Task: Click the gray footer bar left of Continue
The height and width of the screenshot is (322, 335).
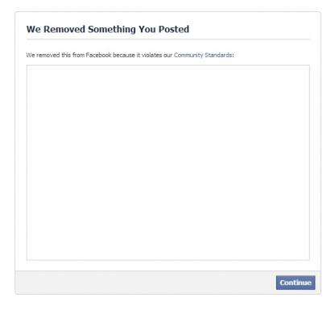Action: [145, 283]
